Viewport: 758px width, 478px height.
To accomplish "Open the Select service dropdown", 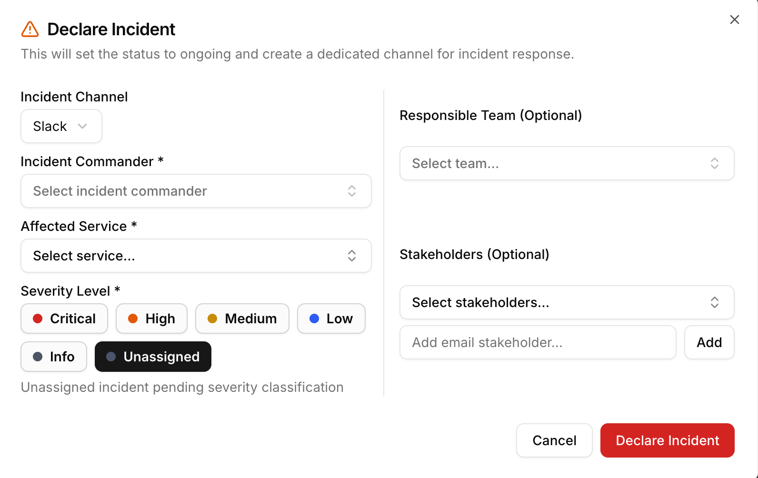I will click(x=196, y=256).
